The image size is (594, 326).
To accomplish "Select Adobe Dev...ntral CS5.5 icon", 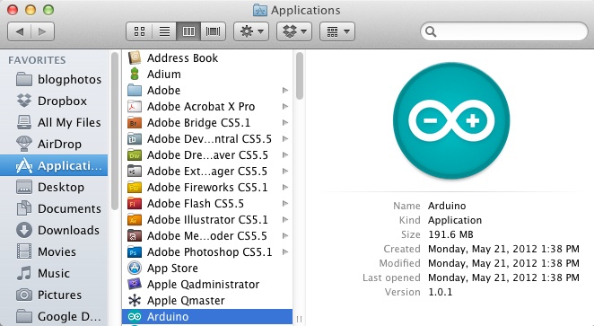I will [x=135, y=138].
